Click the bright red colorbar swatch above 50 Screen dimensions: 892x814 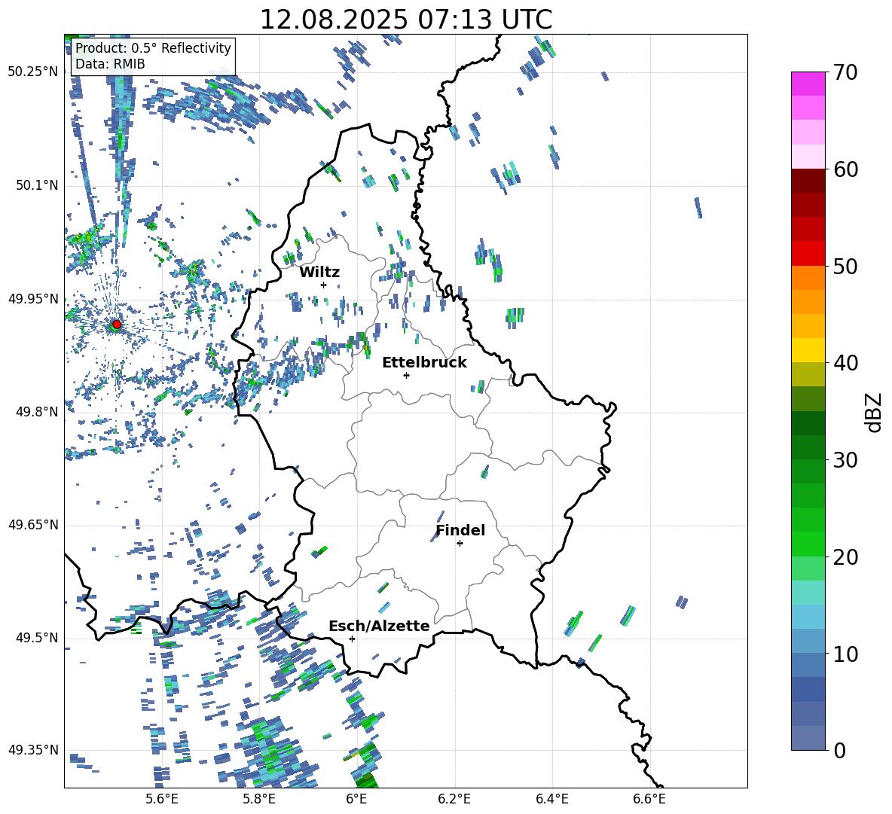coord(808,254)
